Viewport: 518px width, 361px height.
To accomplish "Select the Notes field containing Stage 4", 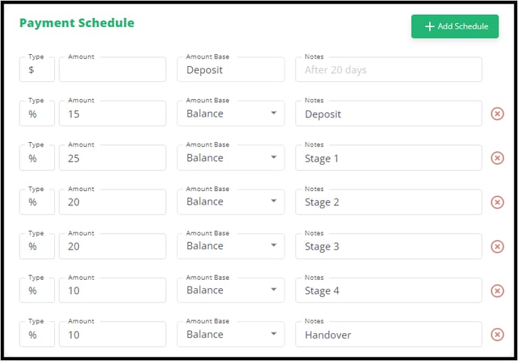I will (388, 290).
